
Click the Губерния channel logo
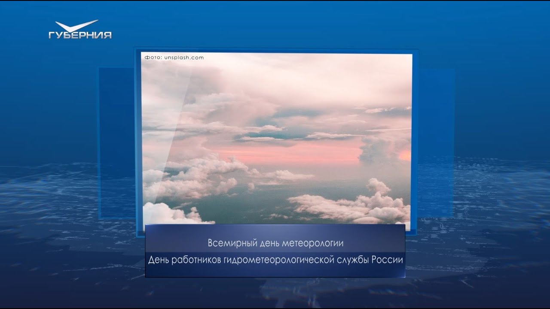[x=80, y=30]
